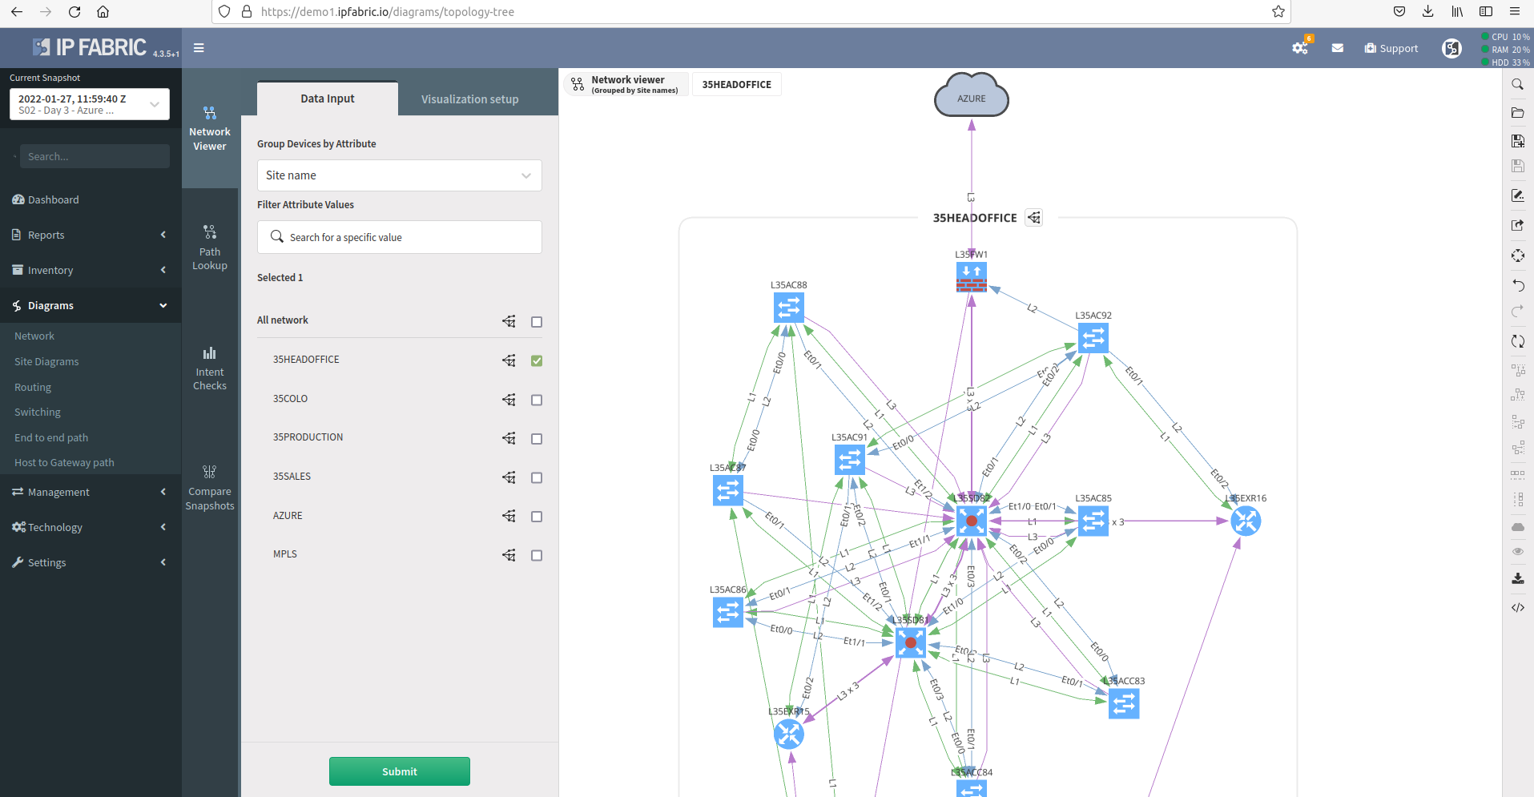Click the green Submit button

pos(400,771)
